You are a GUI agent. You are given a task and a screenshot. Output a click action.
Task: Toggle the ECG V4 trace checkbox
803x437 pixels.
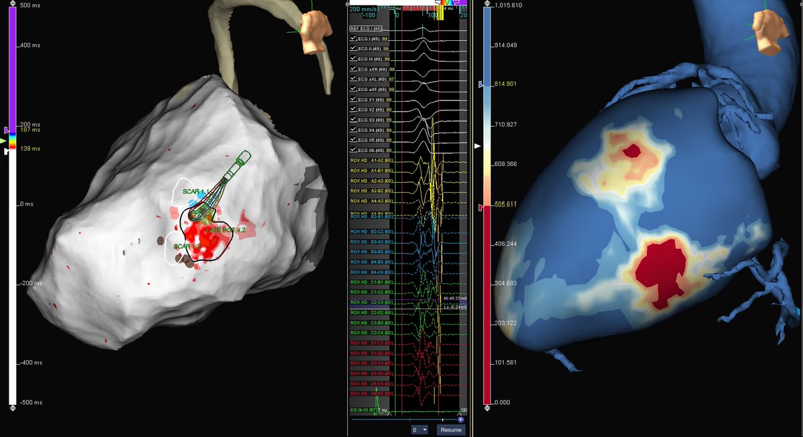[353, 130]
